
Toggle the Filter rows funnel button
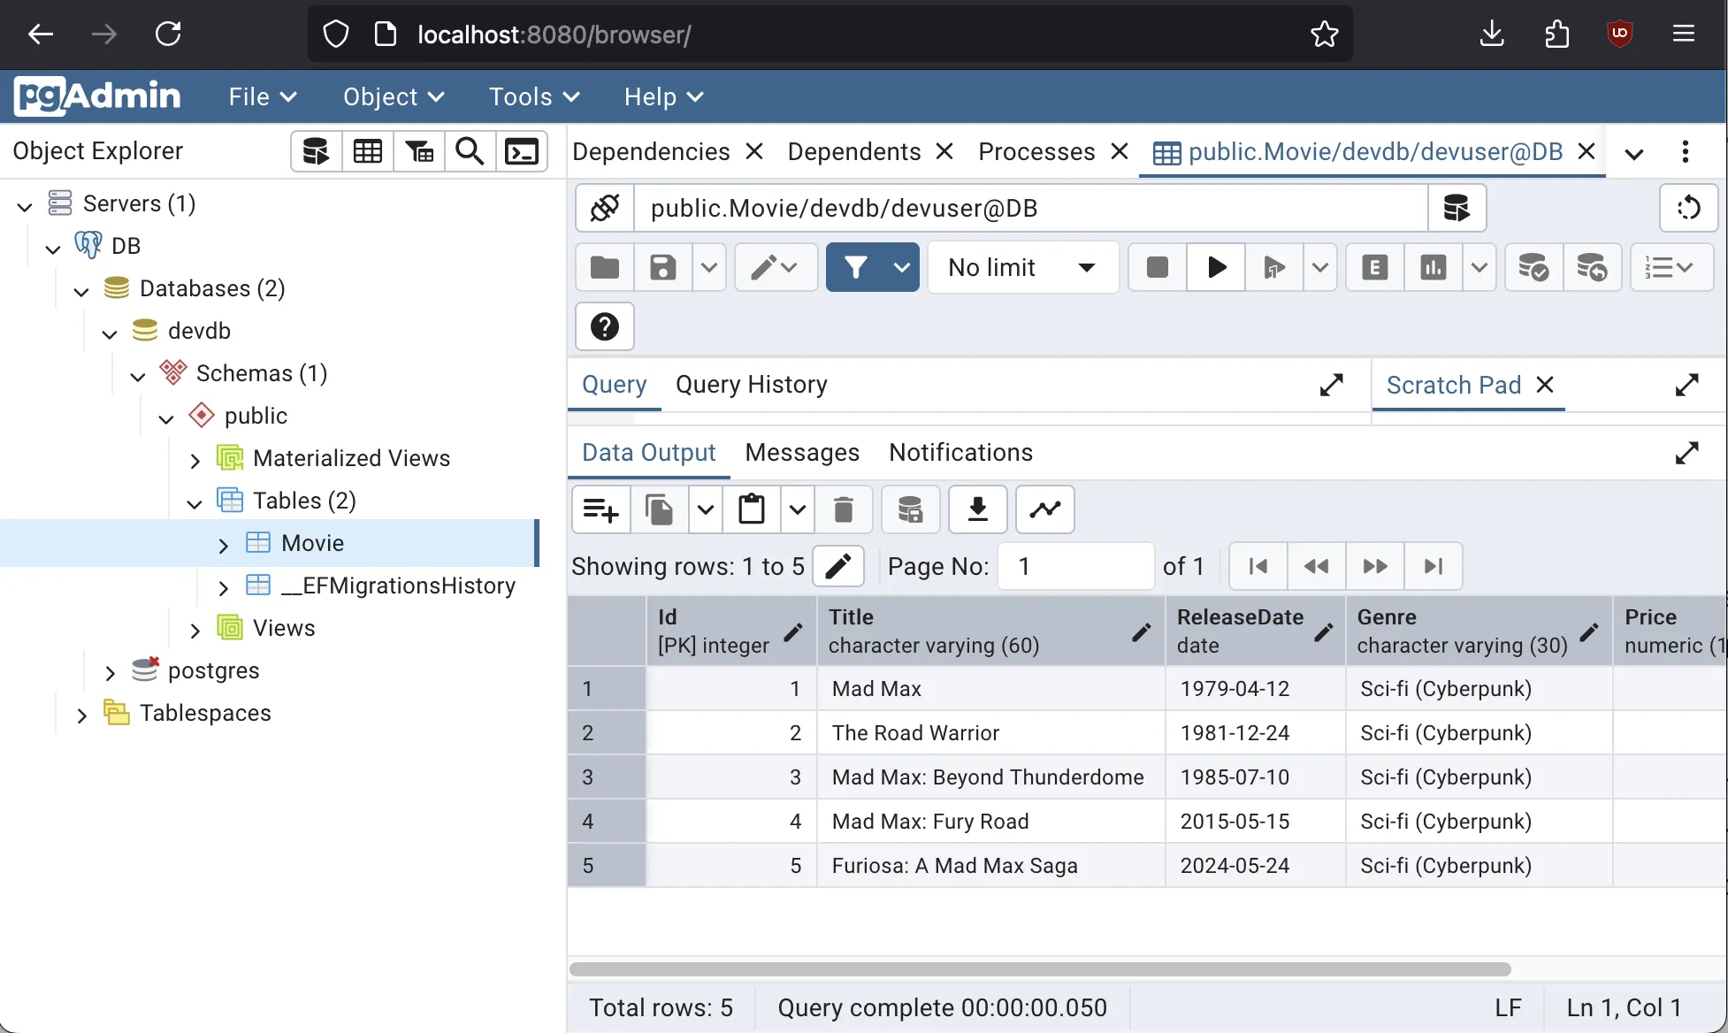coord(856,267)
